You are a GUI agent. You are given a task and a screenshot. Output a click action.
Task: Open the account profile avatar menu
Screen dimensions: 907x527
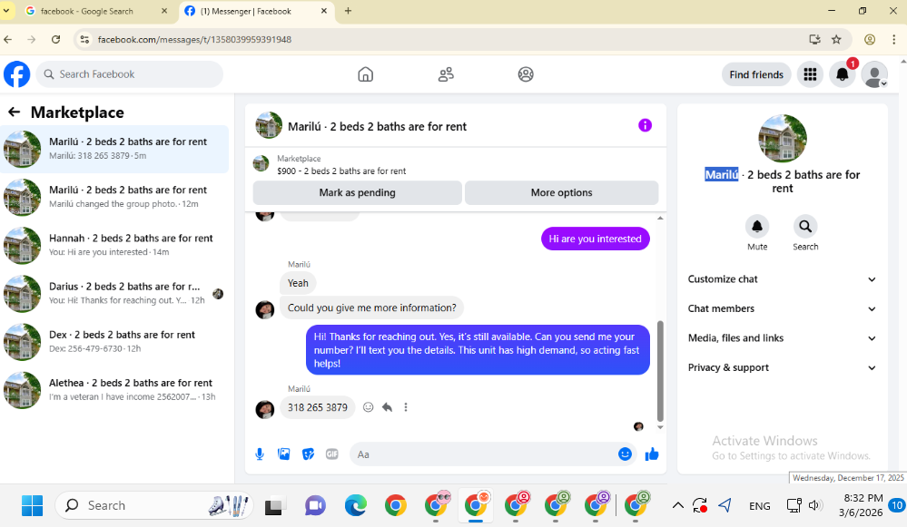coord(874,74)
